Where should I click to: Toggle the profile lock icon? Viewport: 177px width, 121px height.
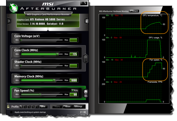(8, 106)
